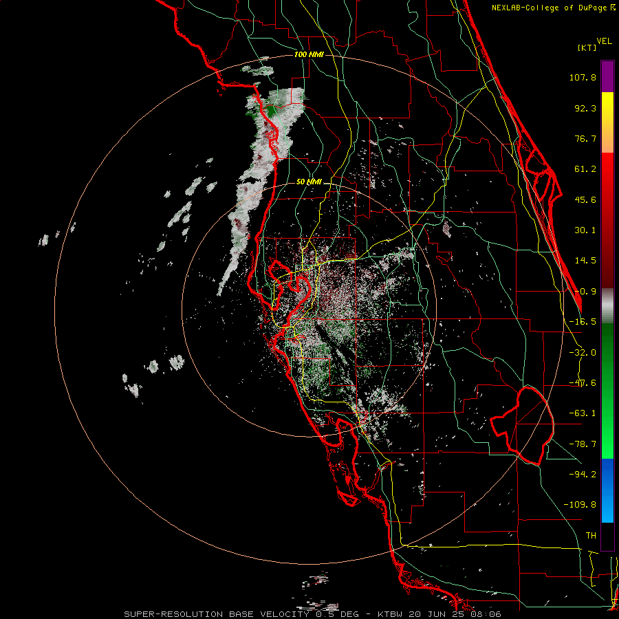Click the 50 NMI range ring label
The image size is (619, 619).
[x=309, y=182]
